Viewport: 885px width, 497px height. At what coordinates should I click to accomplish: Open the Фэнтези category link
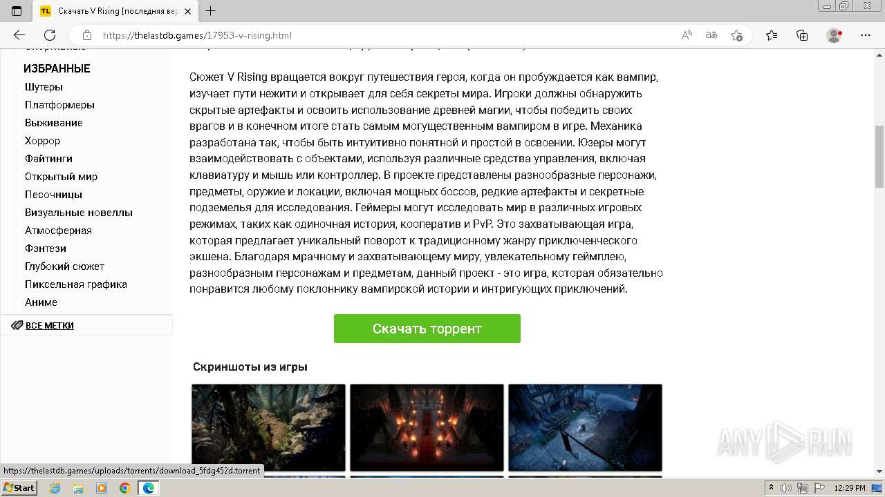pos(46,248)
